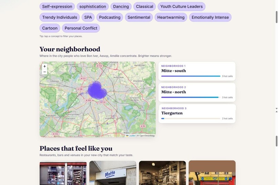Click the 'Places that feel like you' heading
The image size is (278, 185).
pyautogui.click(x=76, y=148)
